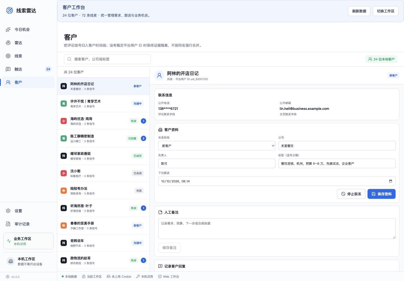The image size is (404, 281).
Task: Click the 保存备注 button
Action: [169, 248]
